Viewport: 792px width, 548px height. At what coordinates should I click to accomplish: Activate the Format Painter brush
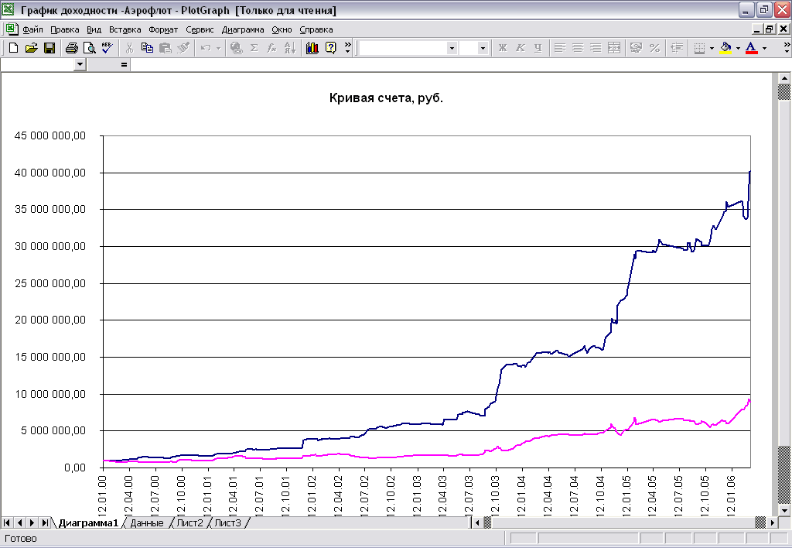[x=183, y=48]
